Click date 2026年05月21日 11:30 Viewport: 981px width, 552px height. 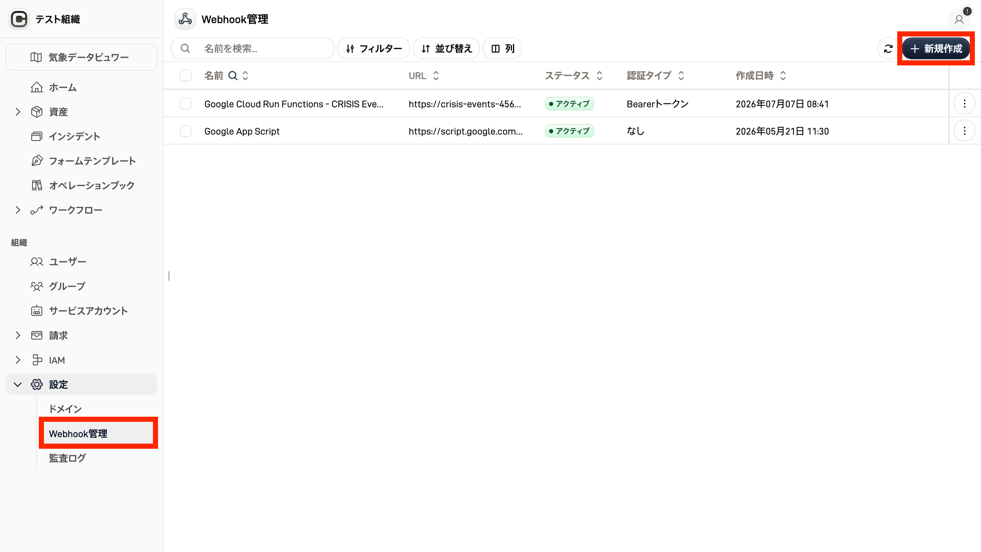point(782,131)
